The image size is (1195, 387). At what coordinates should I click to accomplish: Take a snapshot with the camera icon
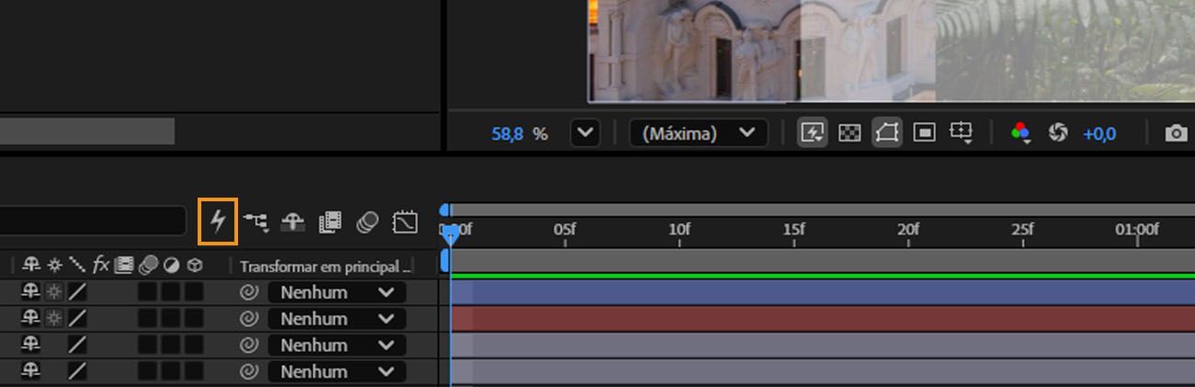1176,133
